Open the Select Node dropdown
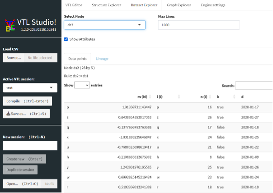 point(104,25)
